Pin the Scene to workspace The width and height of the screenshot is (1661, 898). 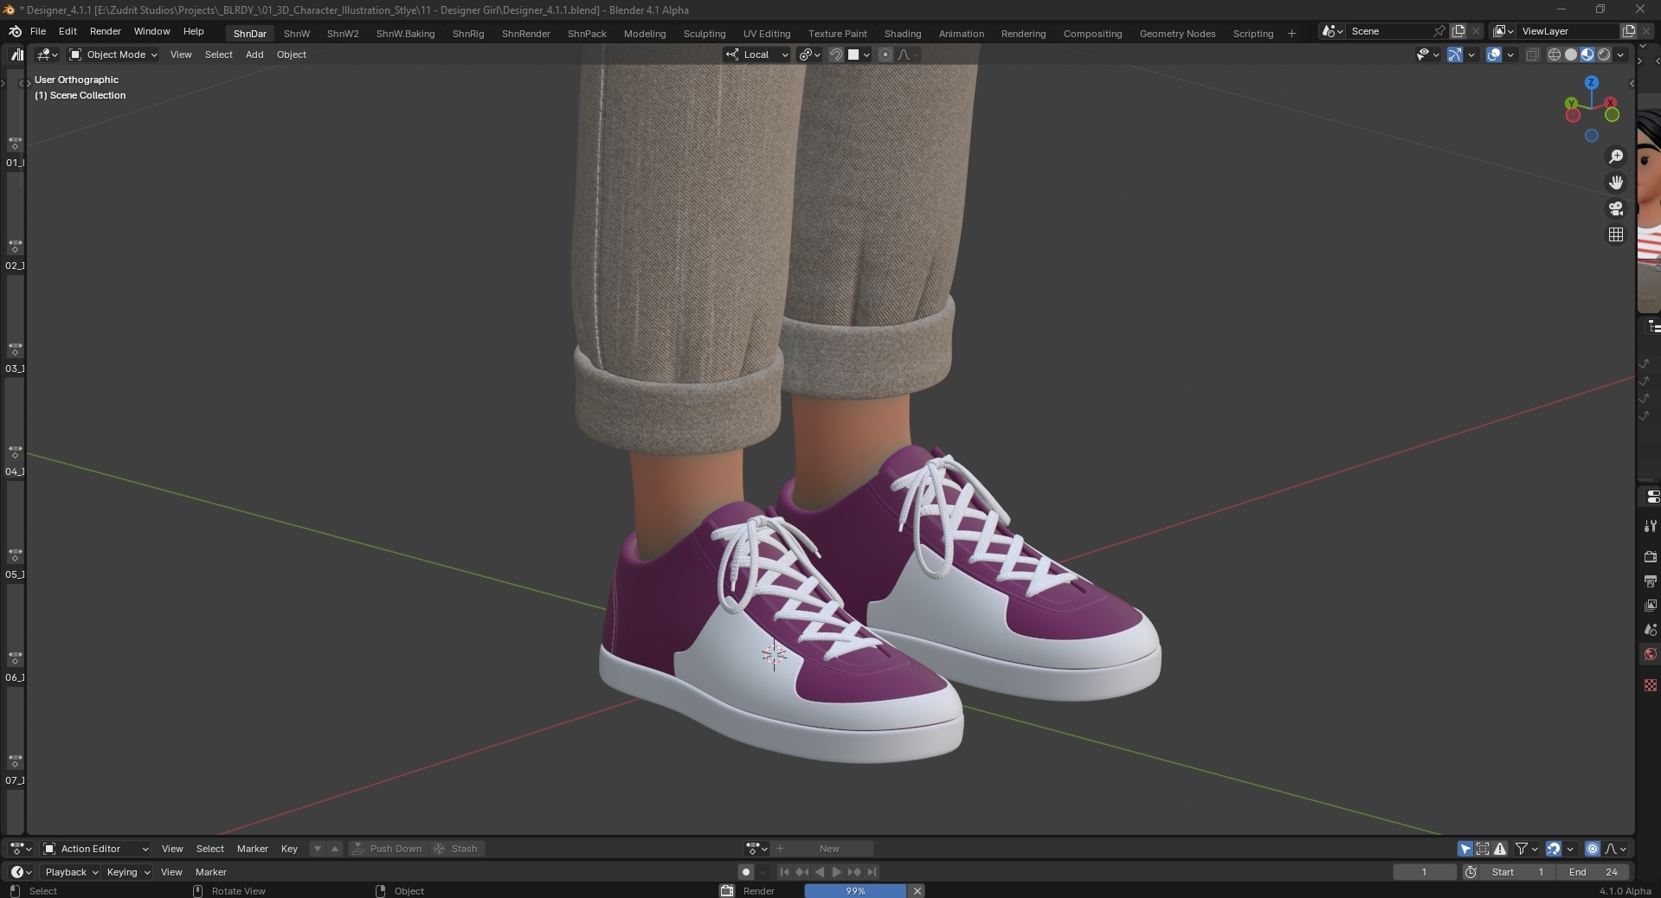pos(1439,31)
